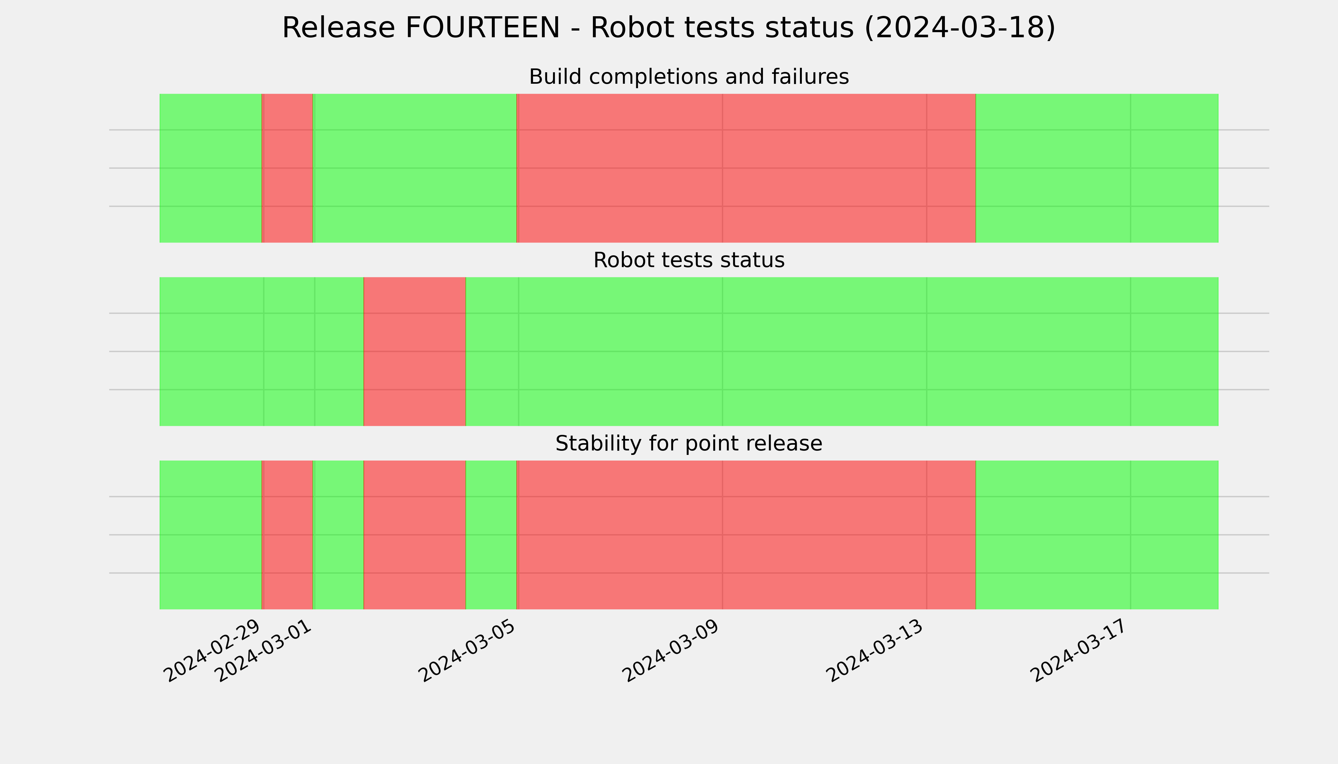Click the long green span in Robot tests chart

tap(842, 351)
